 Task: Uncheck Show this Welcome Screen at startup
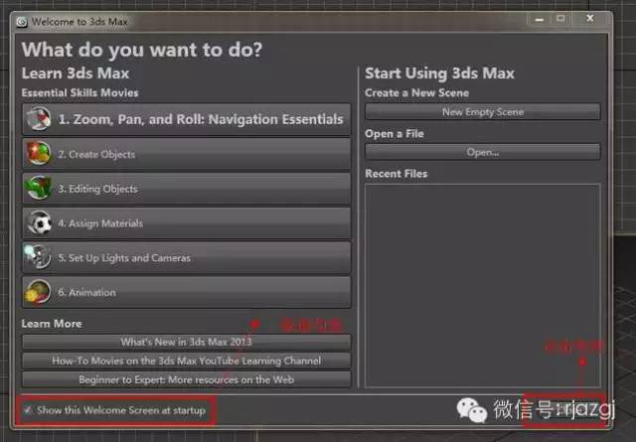click(x=28, y=409)
